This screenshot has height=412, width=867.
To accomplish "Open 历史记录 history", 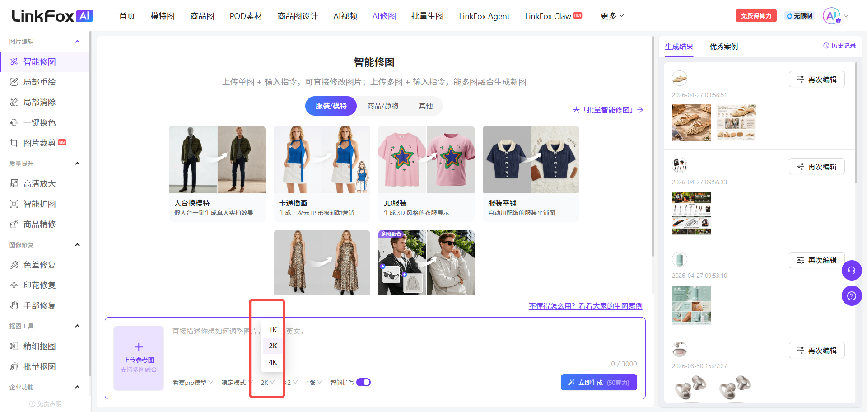I will coord(839,46).
